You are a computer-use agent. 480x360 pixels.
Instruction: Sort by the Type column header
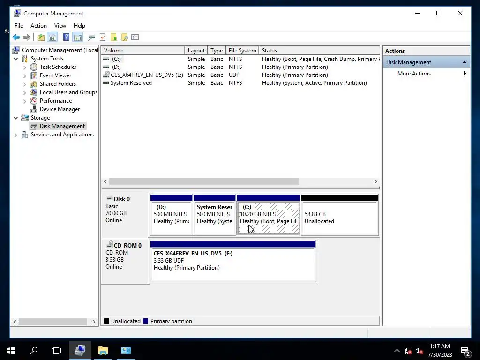coord(217,51)
